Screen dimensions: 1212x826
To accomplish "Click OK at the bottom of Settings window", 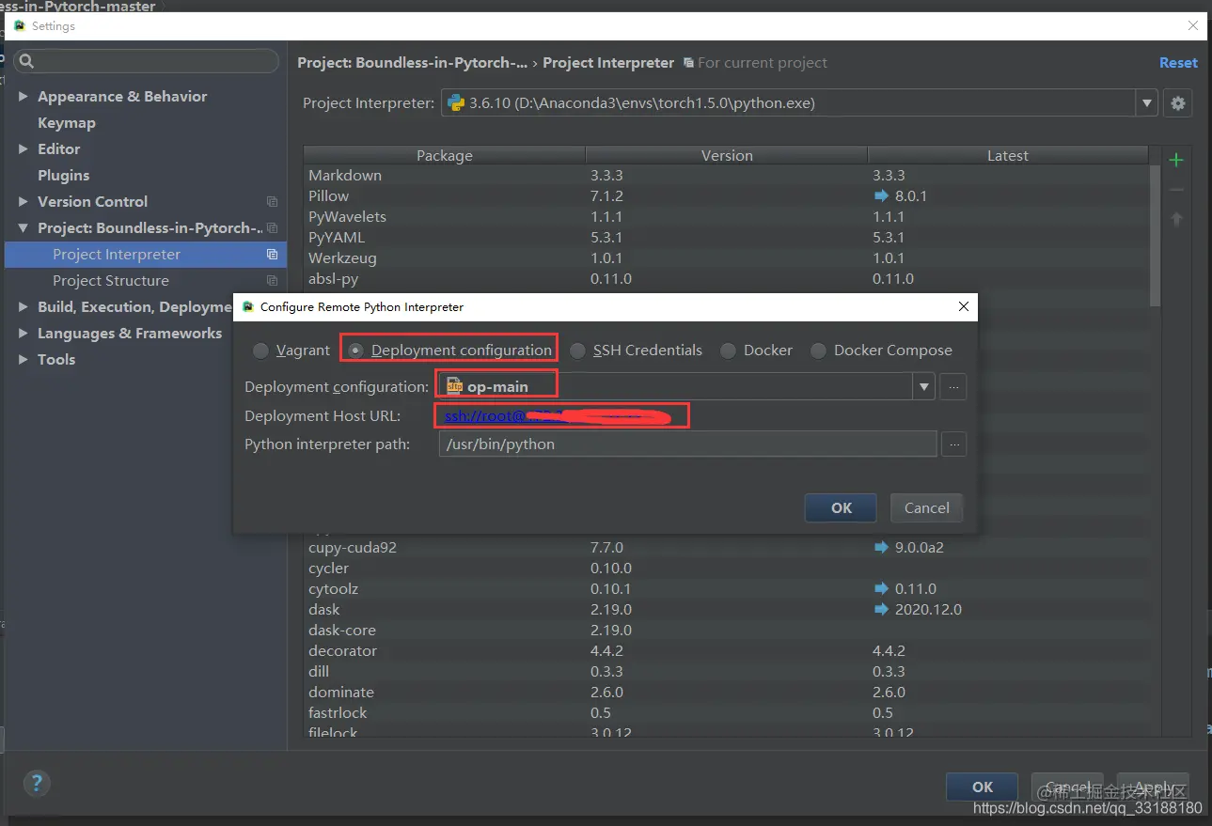I will [982, 787].
